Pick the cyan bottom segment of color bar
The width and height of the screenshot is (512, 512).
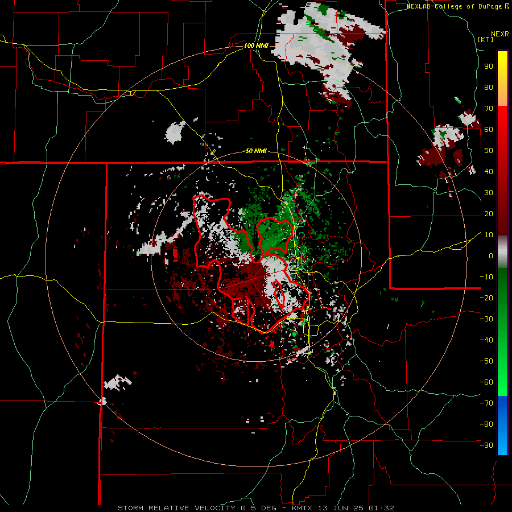pos(502,443)
